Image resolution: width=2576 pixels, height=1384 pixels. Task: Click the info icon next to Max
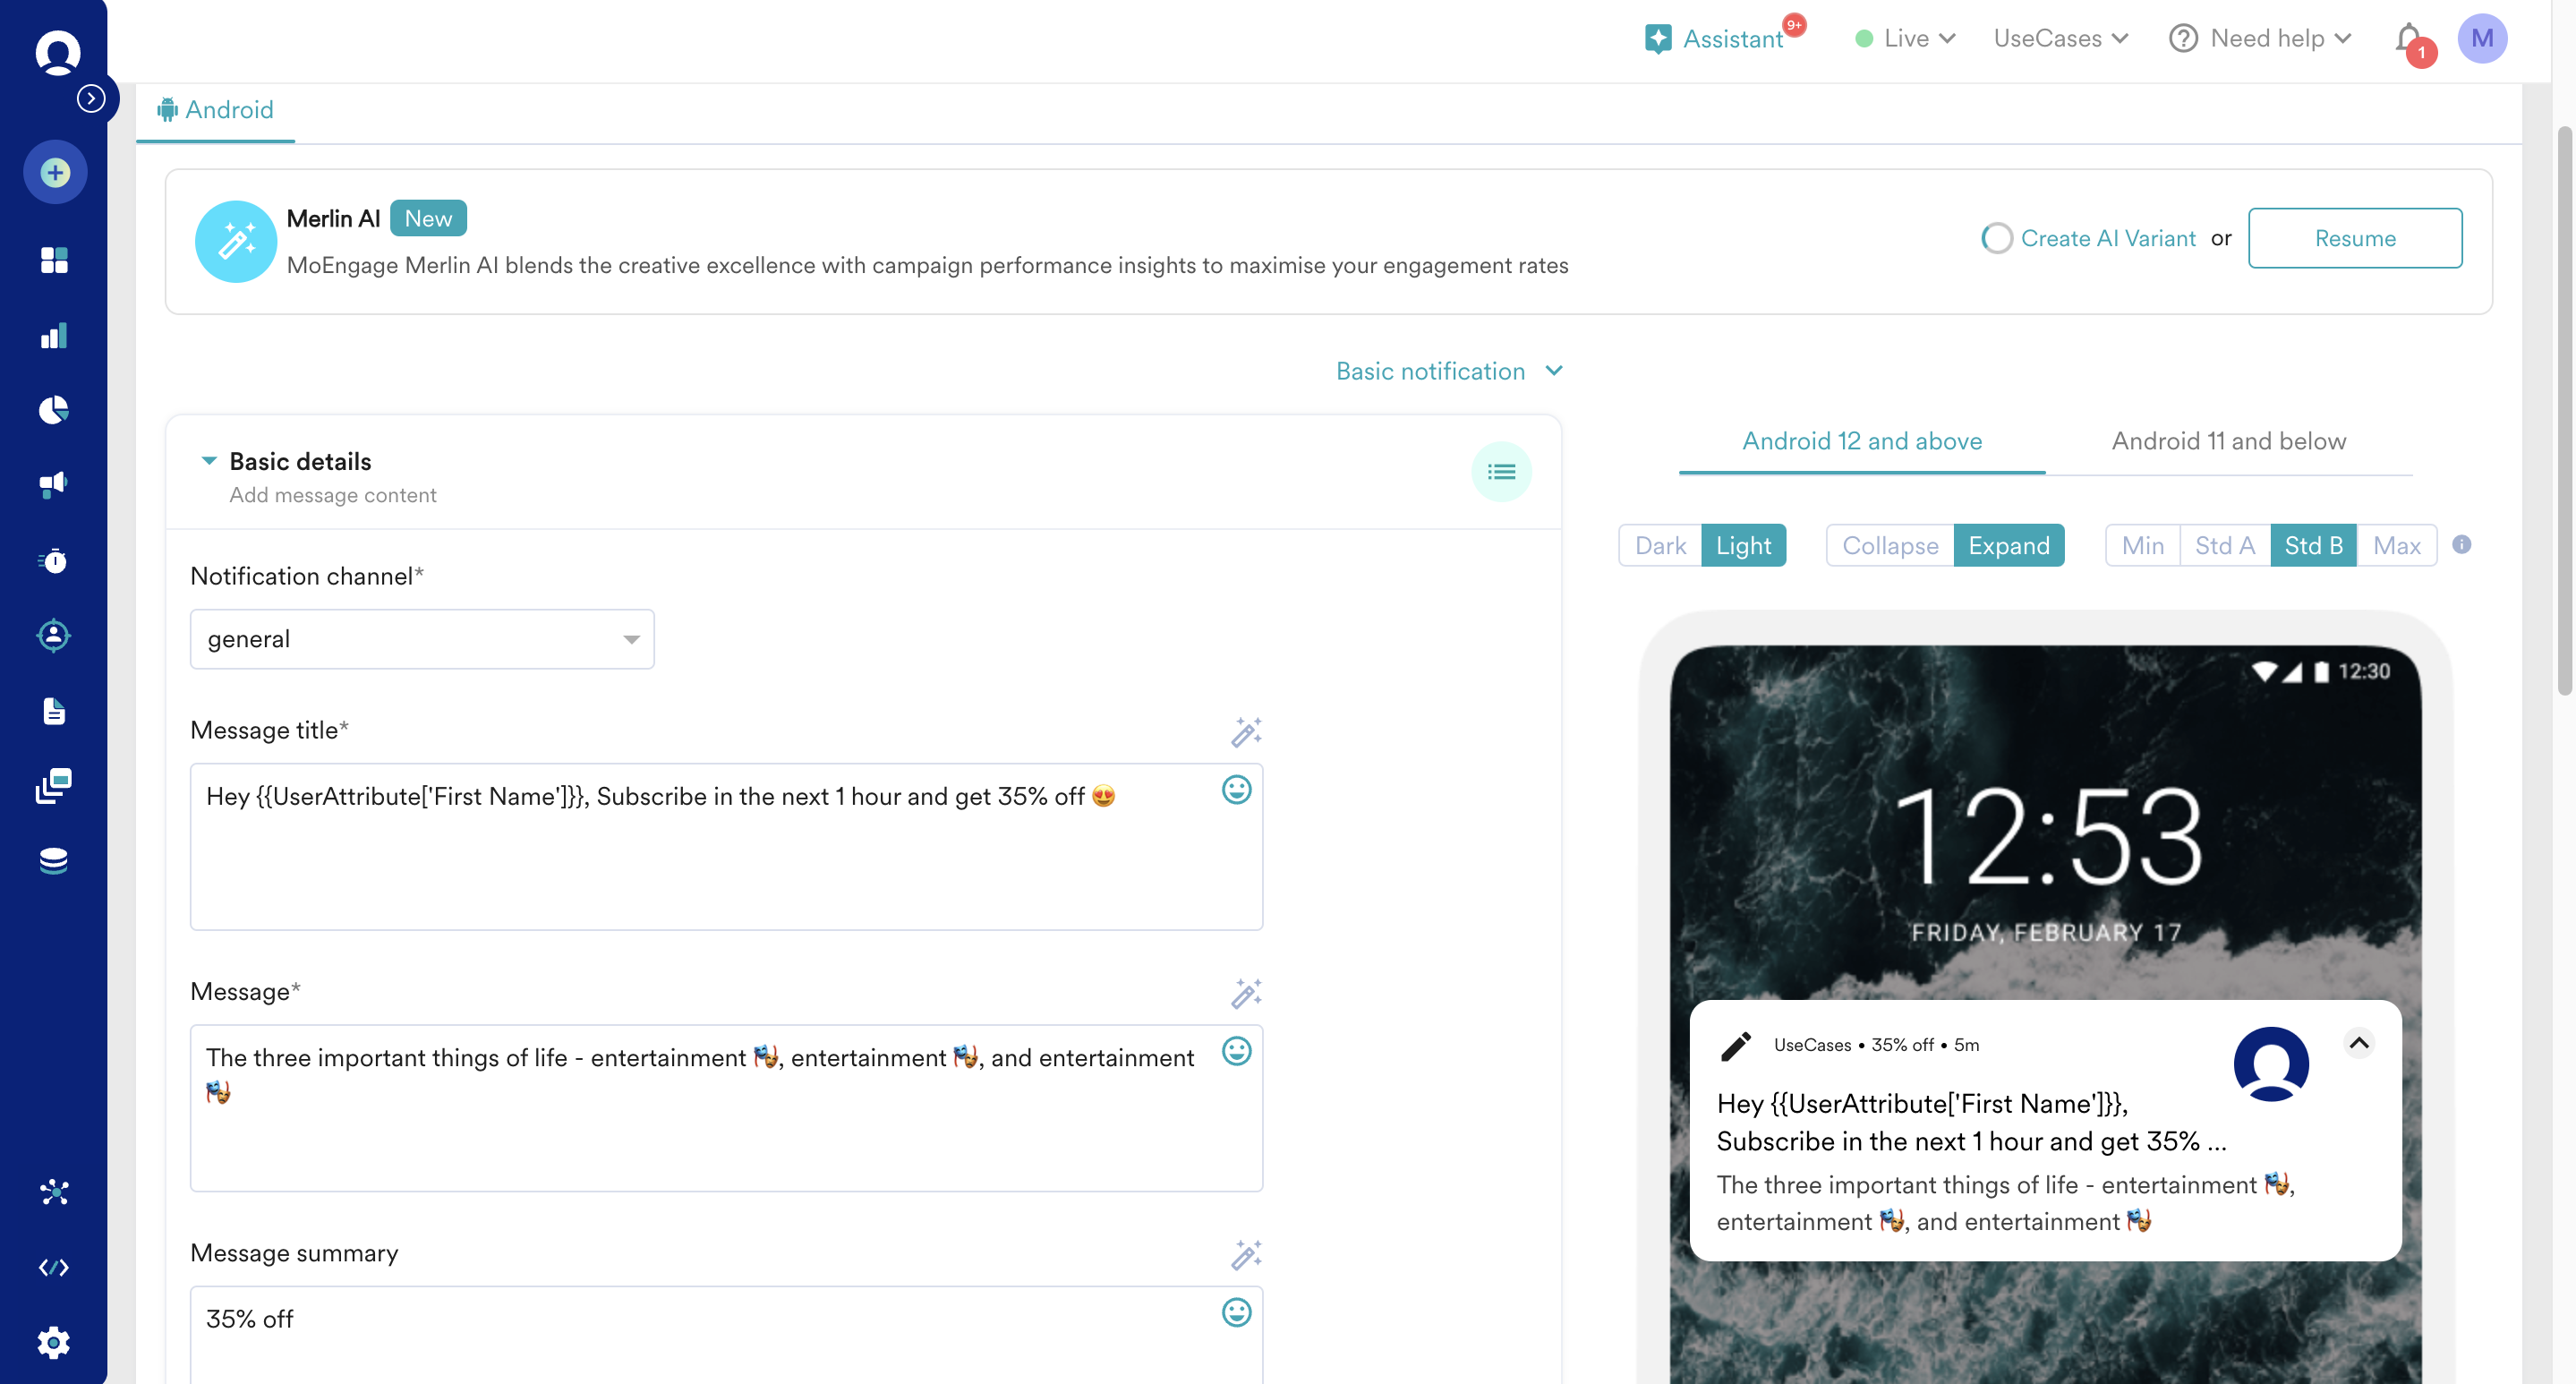pyautogui.click(x=2461, y=545)
